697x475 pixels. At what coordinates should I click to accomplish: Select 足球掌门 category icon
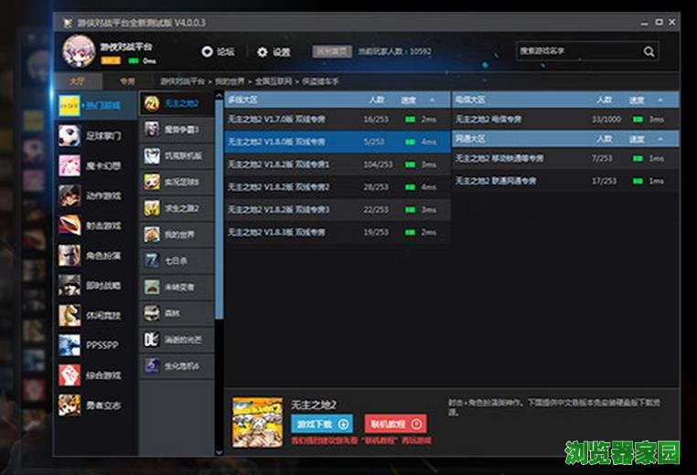point(70,136)
